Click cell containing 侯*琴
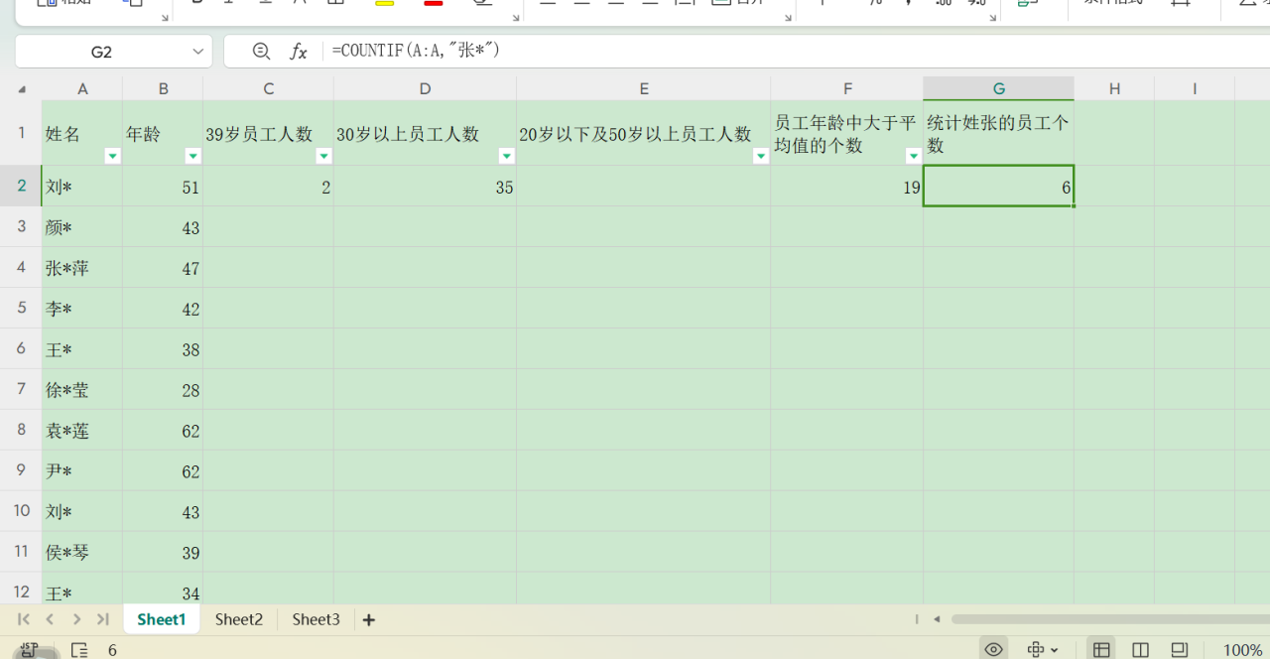 pos(82,553)
